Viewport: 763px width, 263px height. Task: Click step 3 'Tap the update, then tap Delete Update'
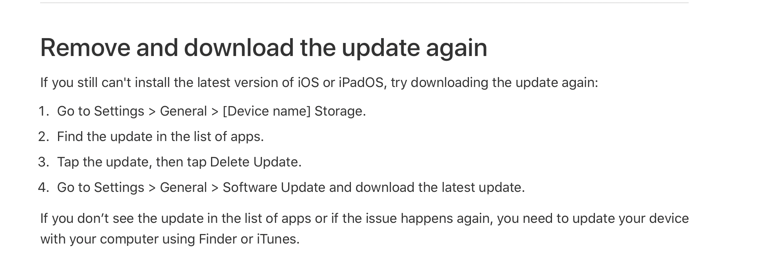point(179,162)
